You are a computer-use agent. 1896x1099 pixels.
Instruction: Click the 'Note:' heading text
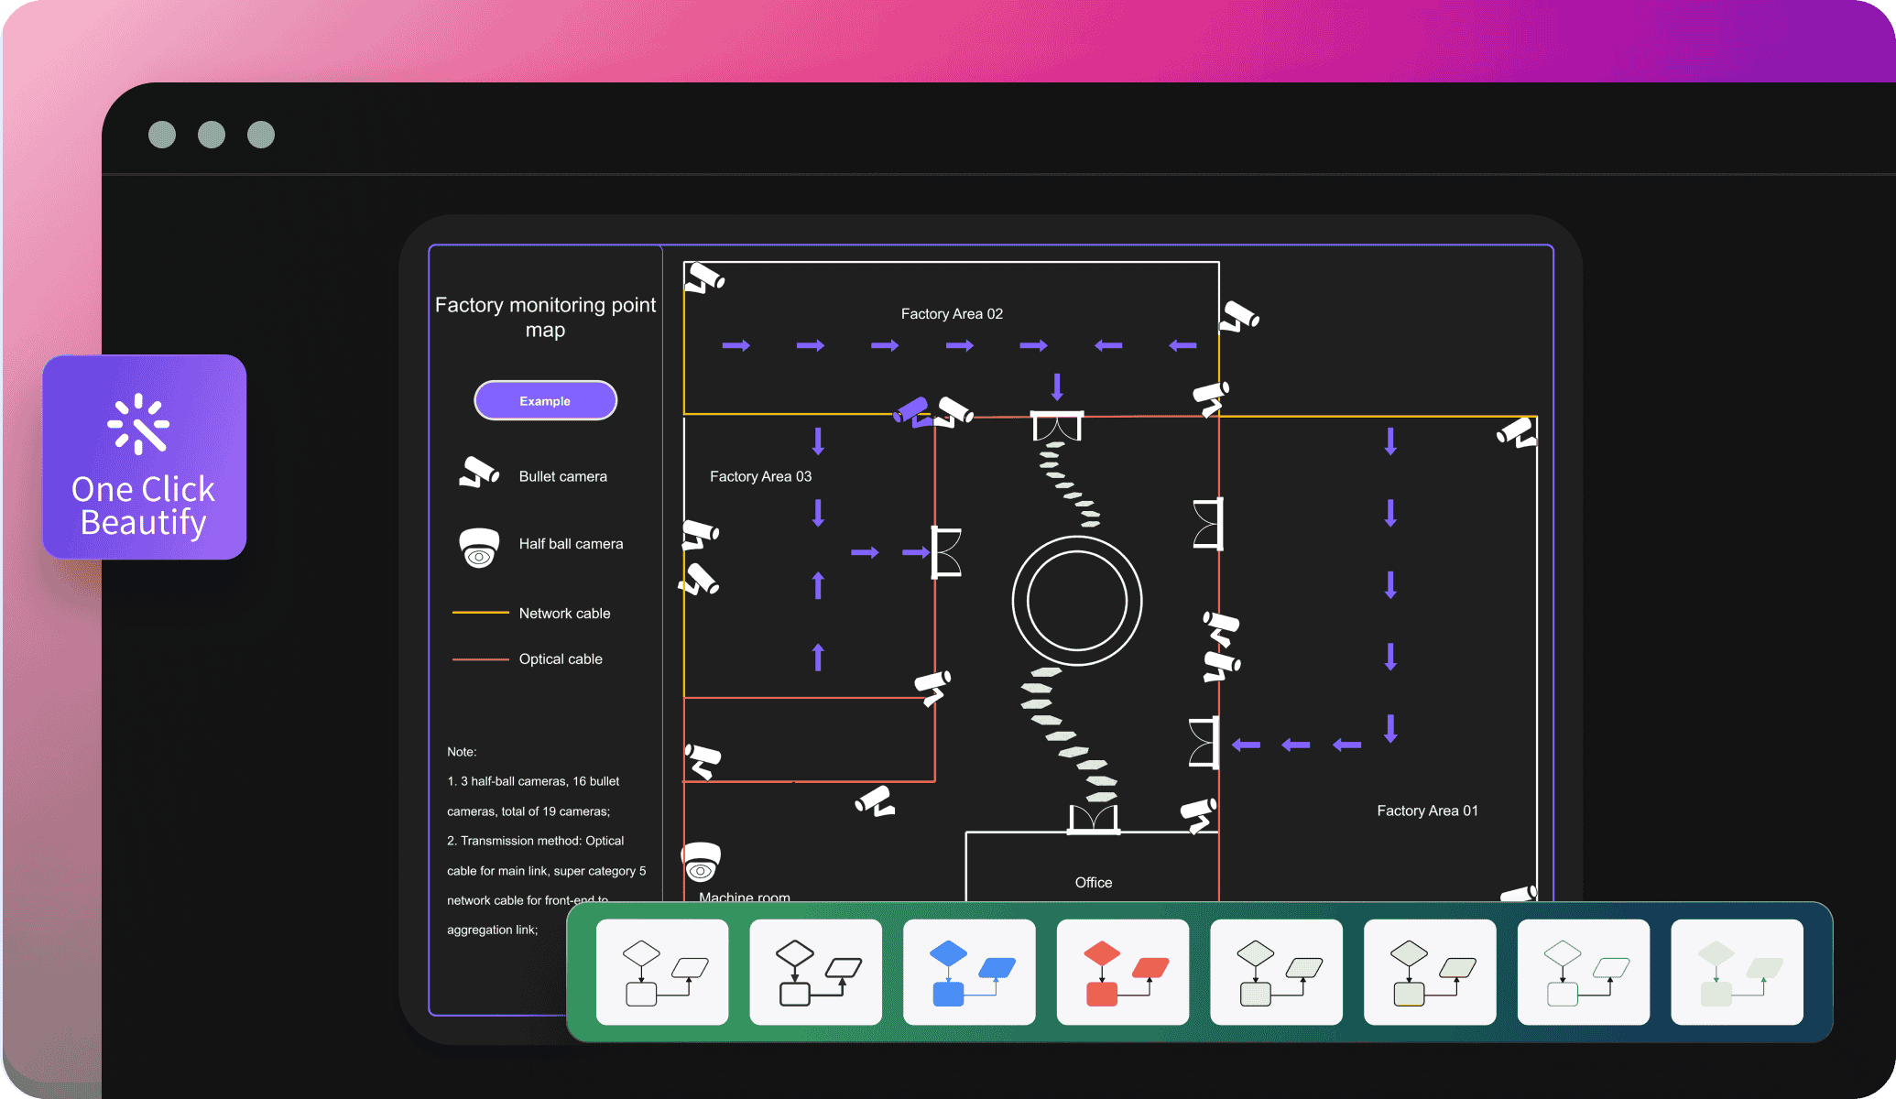coord(462,752)
